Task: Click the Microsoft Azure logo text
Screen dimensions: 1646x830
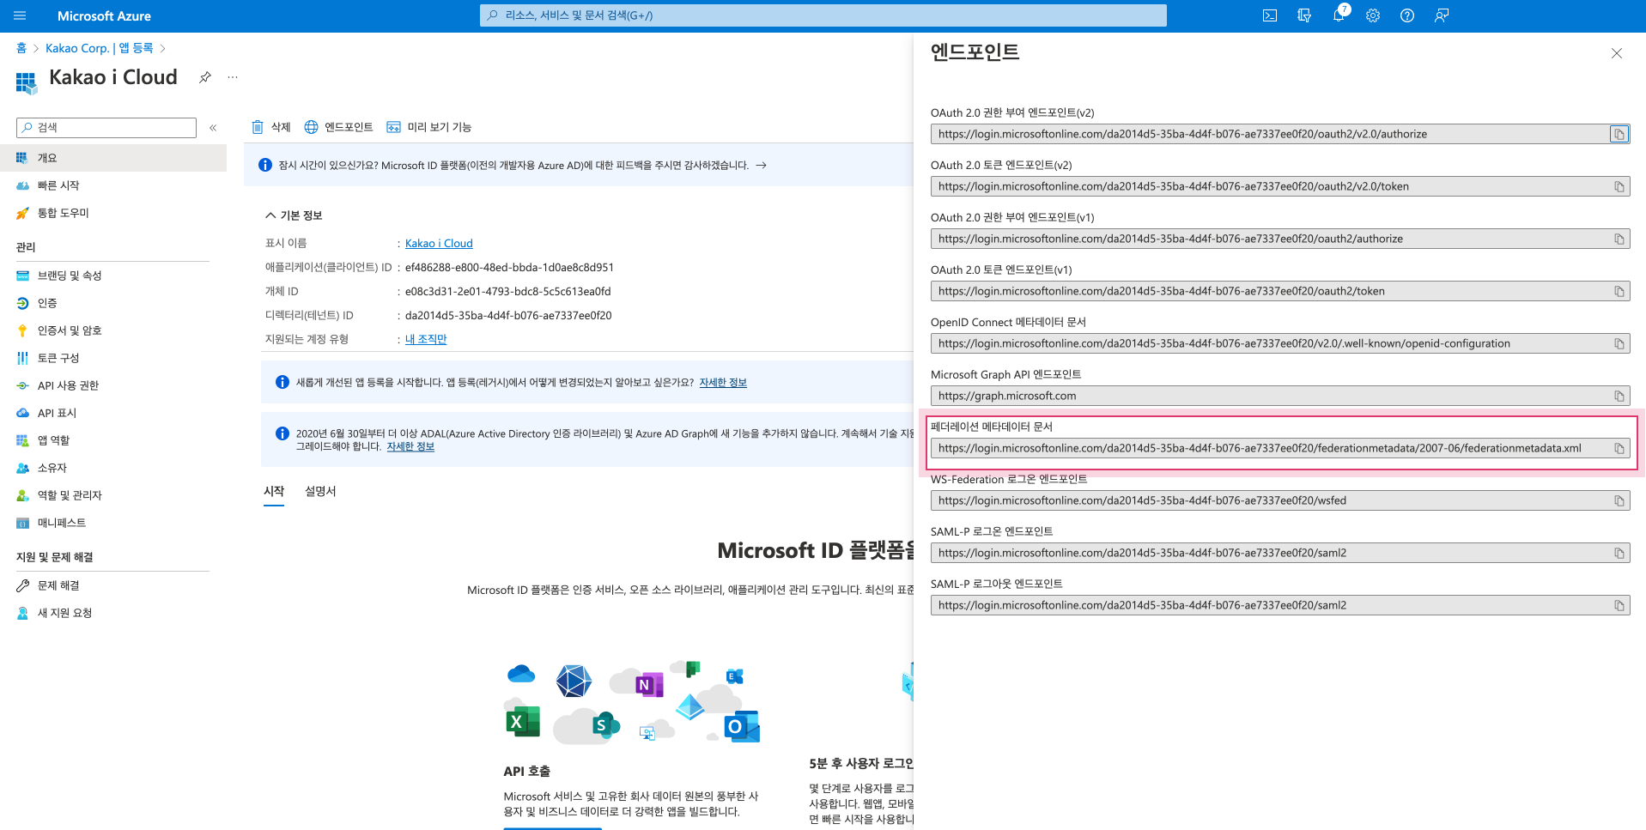Action: pos(104,16)
